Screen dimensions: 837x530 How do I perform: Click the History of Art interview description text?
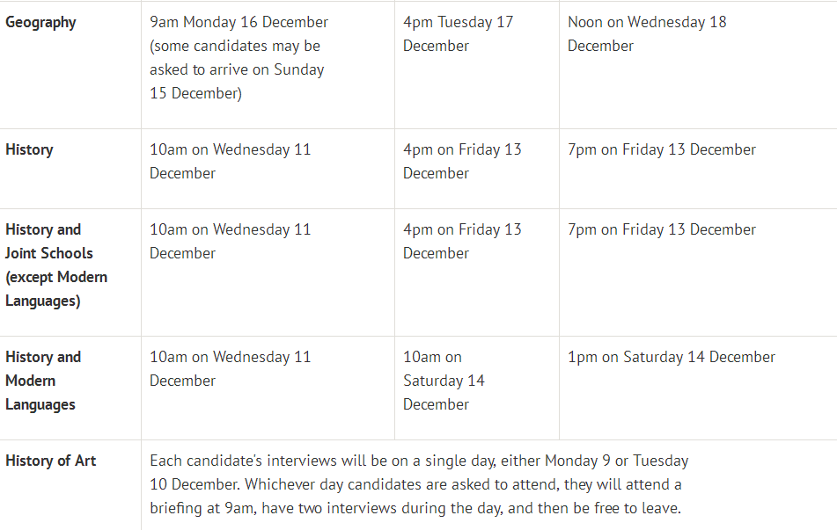tap(418, 484)
